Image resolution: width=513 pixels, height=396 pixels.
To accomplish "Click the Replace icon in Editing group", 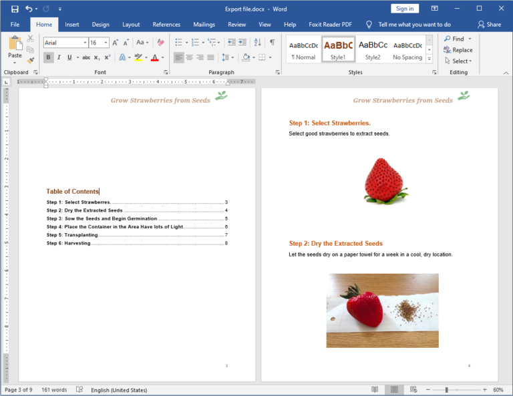I will (448, 49).
